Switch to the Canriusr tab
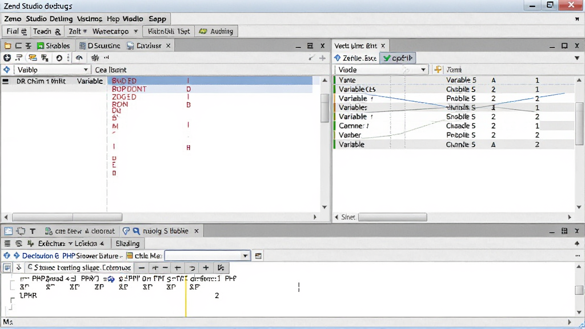 (144, 46)
